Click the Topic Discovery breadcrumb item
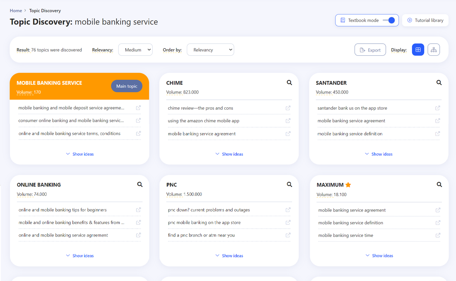456x281 pixels. 45,10
